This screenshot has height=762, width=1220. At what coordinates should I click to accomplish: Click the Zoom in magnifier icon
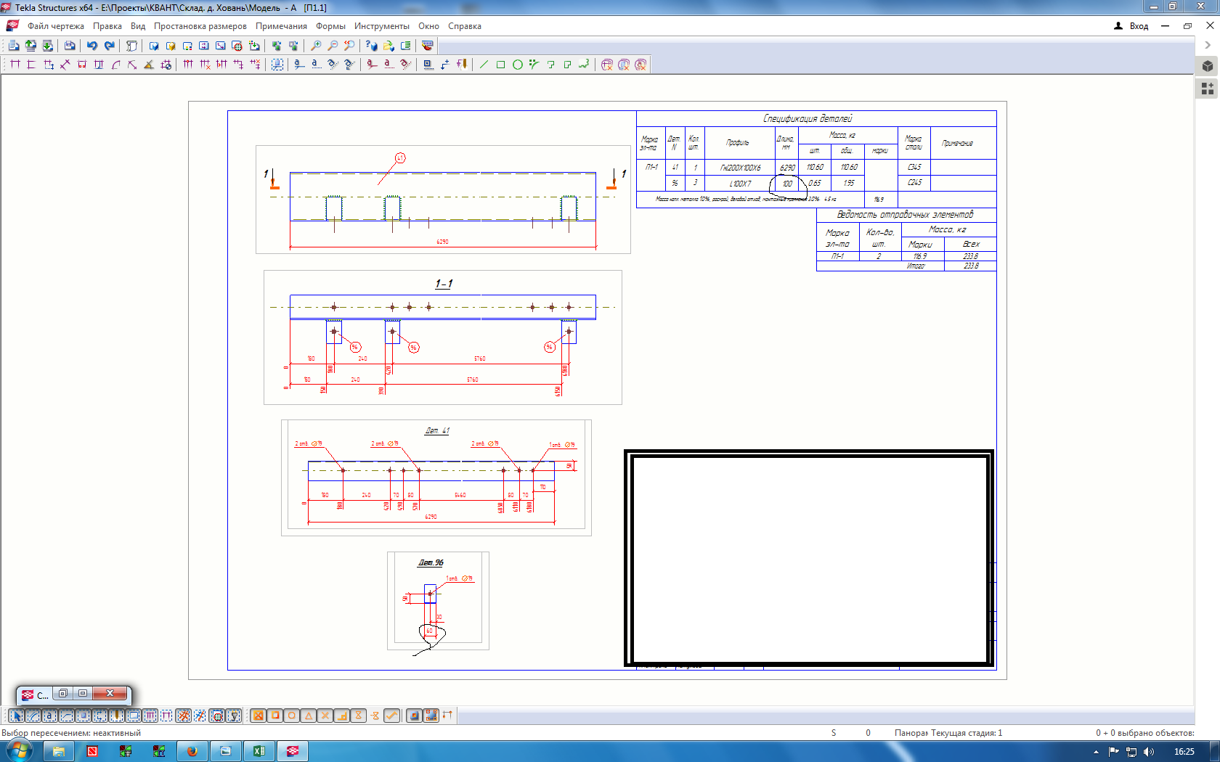click(316, 46)
